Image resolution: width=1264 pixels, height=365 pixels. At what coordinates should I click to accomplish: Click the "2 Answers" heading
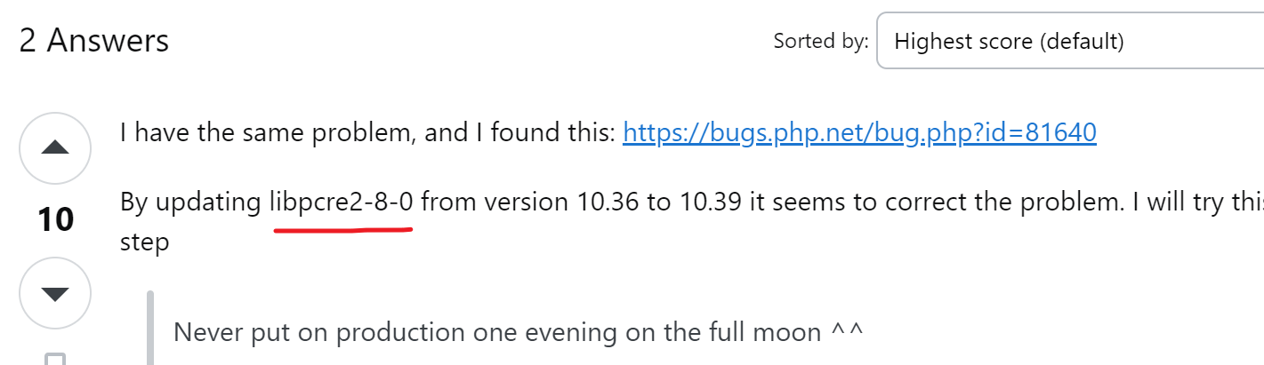click(94, 41)
